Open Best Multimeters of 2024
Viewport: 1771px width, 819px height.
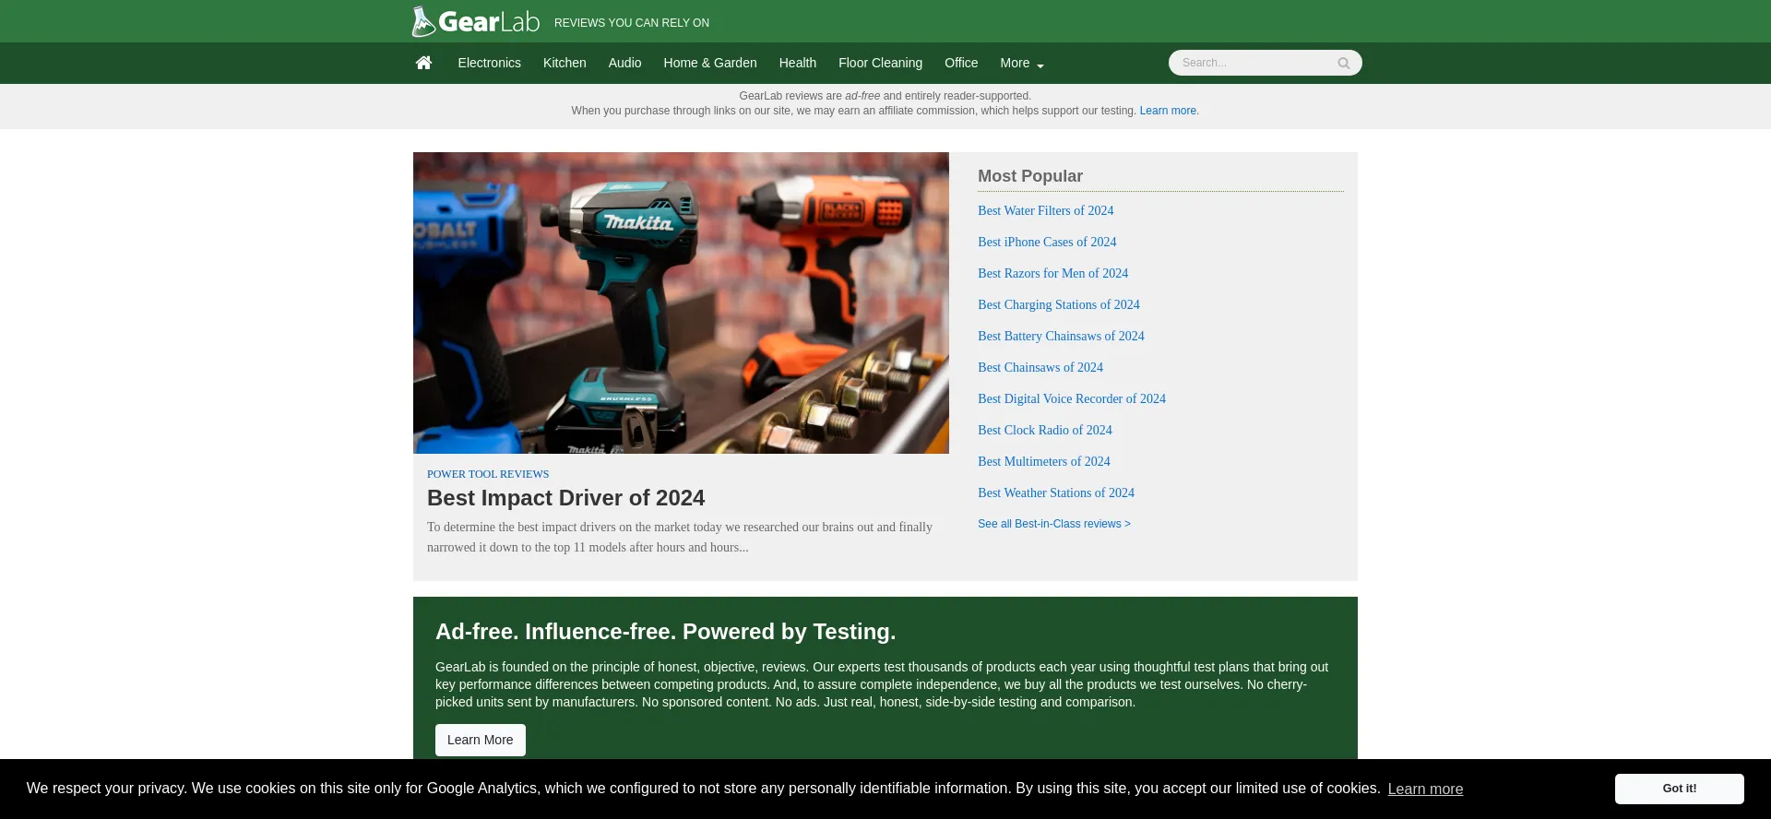(1043, 461)
